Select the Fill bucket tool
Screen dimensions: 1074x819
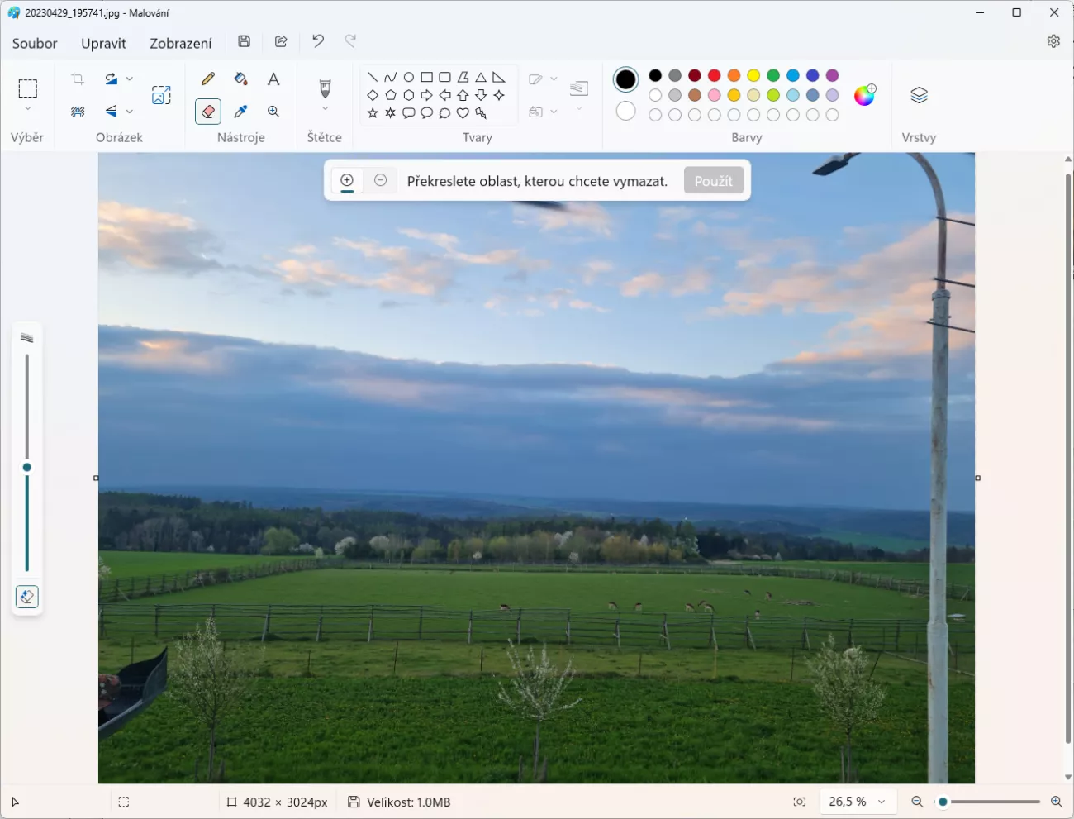240,79
